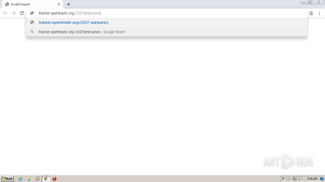Reload the current page
Image resolution: width=325 pixels, height=182 pixels.
pyautogui.click(x=22, y=13)
